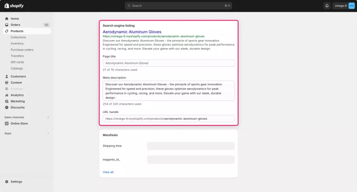Click the Settings gear icon
The height and width of the screenshot is (192, 357).
7,182
